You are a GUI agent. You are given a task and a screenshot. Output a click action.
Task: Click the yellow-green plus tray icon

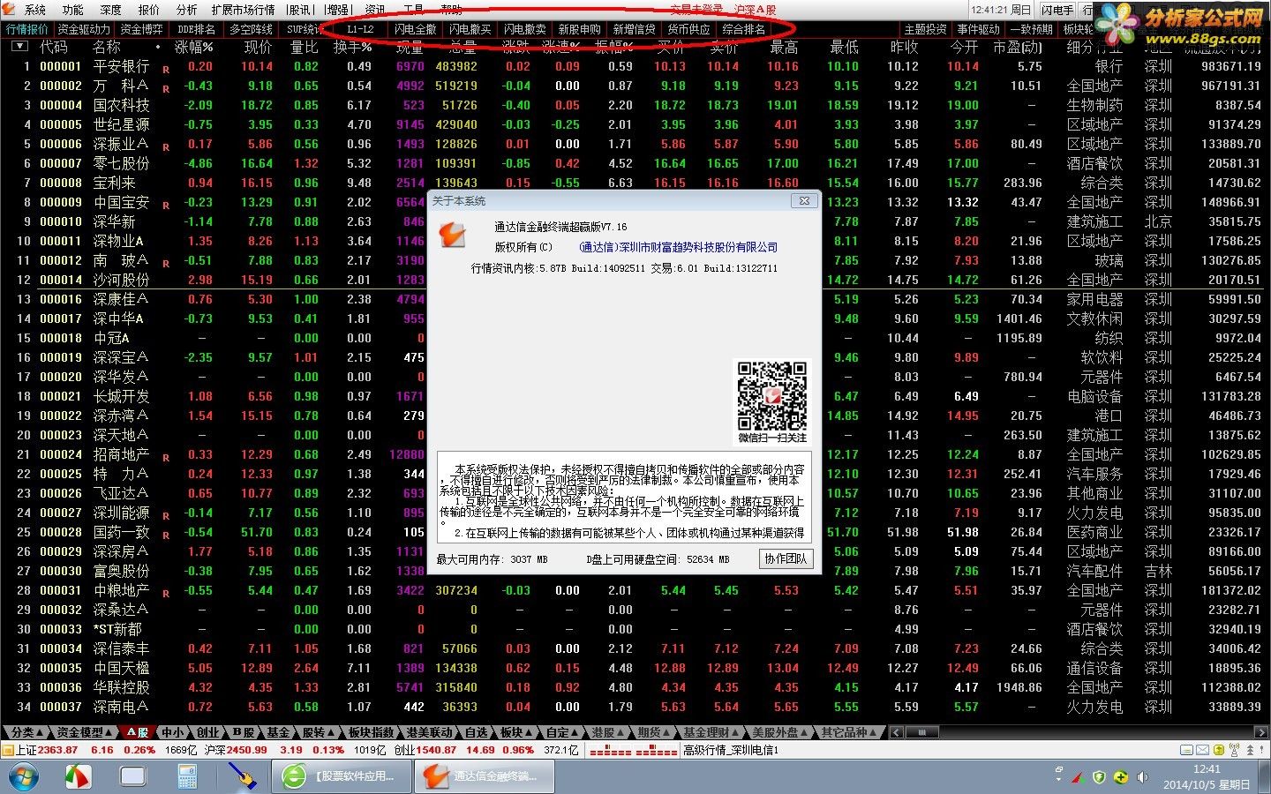[x=1121, y=777]
